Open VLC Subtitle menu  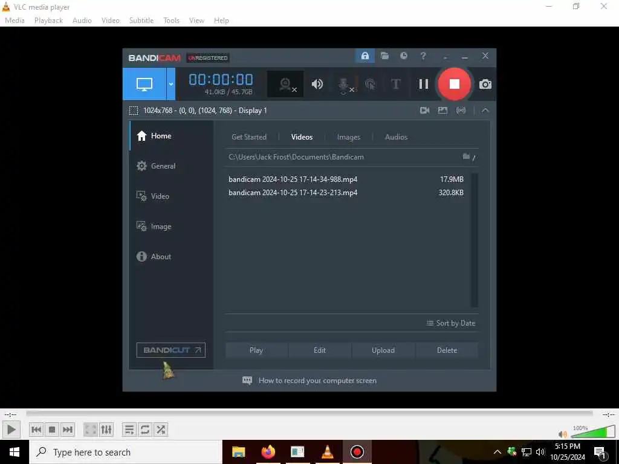pyautogui.click(x=141, y=21)
